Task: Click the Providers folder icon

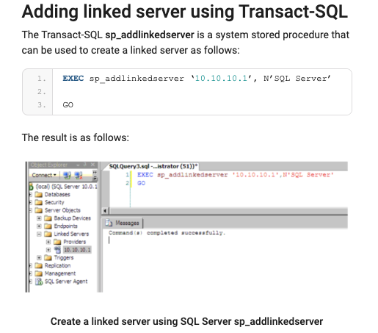Action: (x=57, y=242)
